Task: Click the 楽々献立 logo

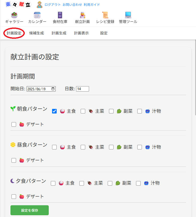Action: point(18,5)
